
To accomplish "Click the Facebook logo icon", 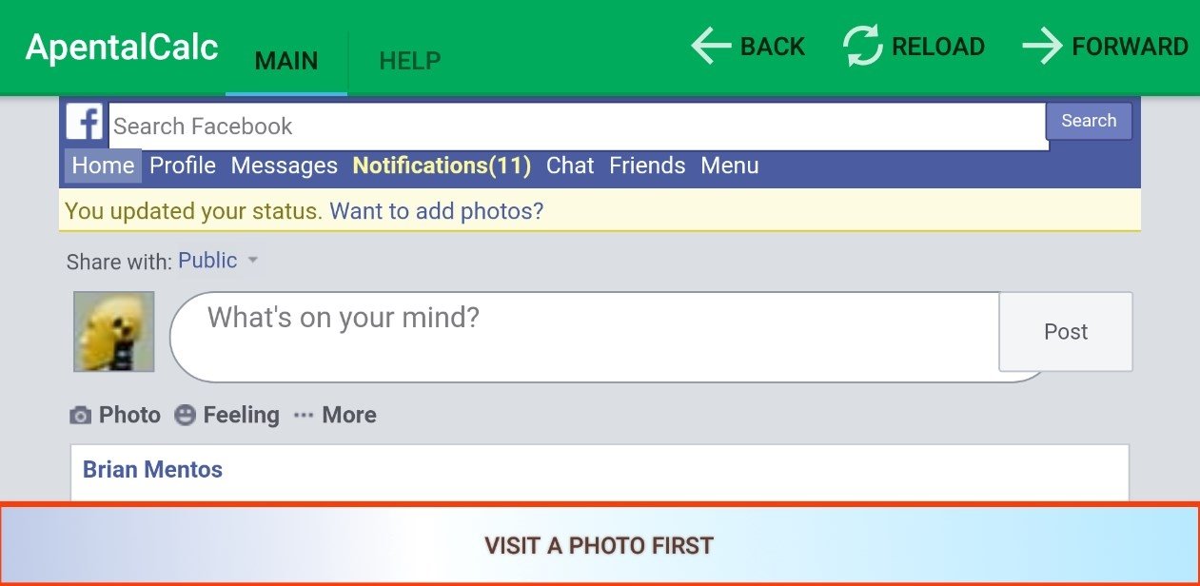I will tap(85, 123).
